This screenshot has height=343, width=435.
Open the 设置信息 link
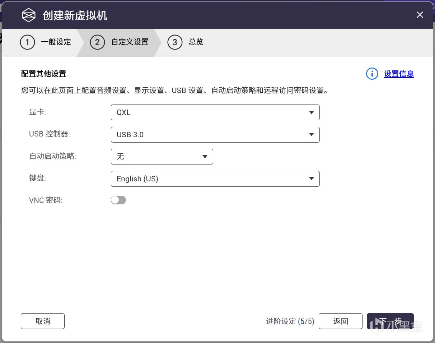(x=399, y=74)
